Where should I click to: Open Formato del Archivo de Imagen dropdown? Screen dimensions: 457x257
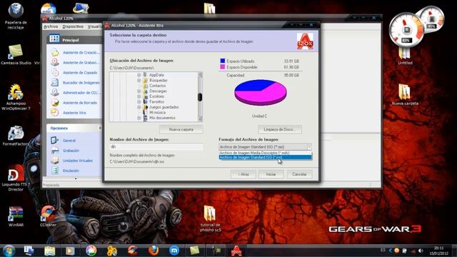pyautogui.click(x=265, y=147)
